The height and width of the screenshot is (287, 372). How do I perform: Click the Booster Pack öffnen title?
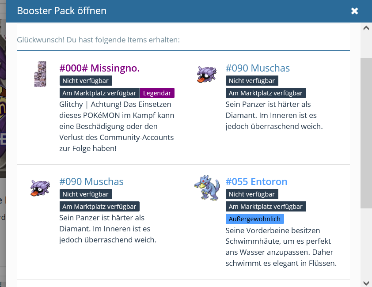(x=61, y=11)
